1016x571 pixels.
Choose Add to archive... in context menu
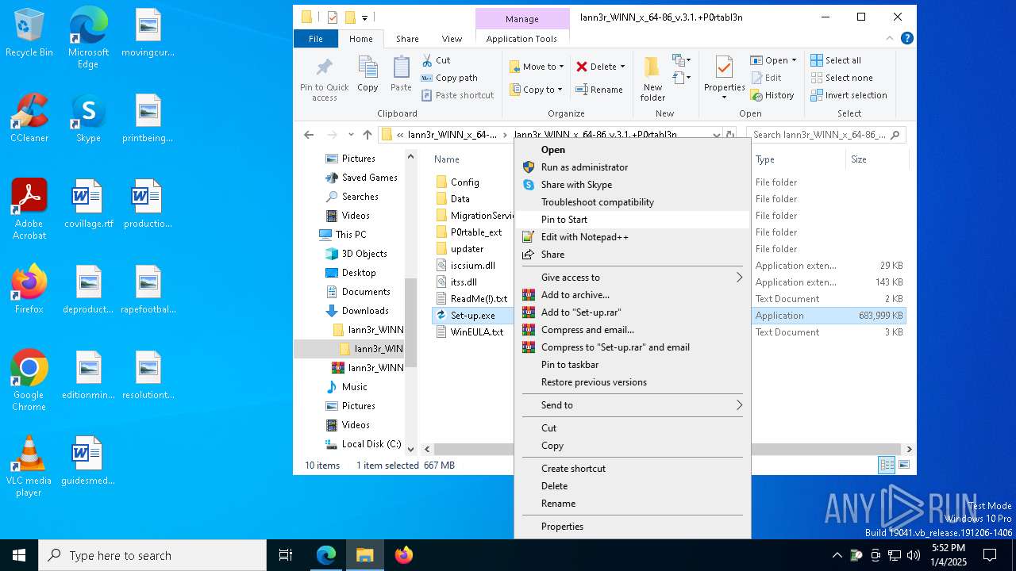point(633,295)
